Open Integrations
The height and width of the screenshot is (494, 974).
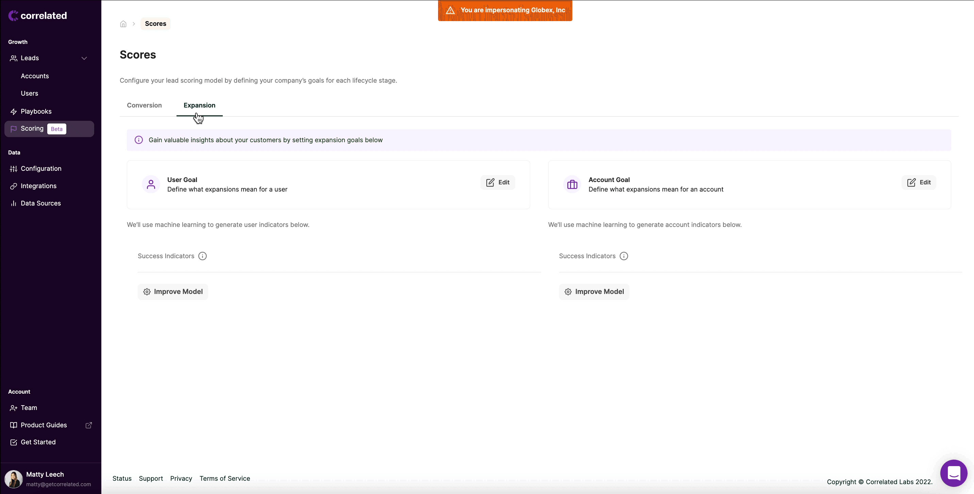[x=38, y=186]
